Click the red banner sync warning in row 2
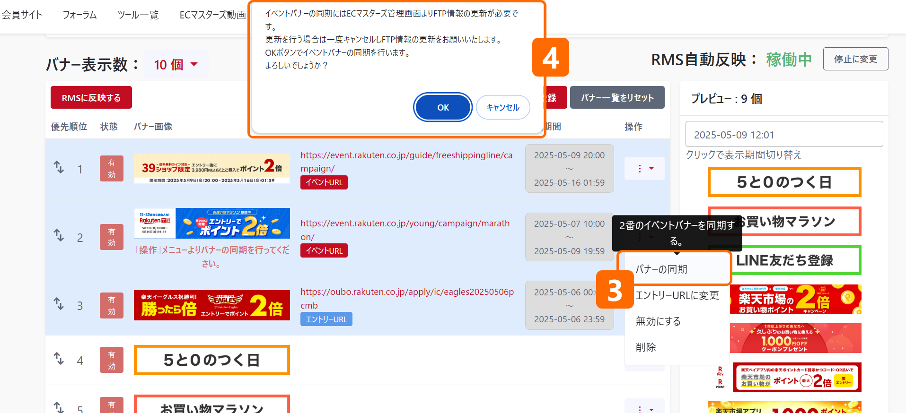906x413 pixels. (x=212, y=257)
